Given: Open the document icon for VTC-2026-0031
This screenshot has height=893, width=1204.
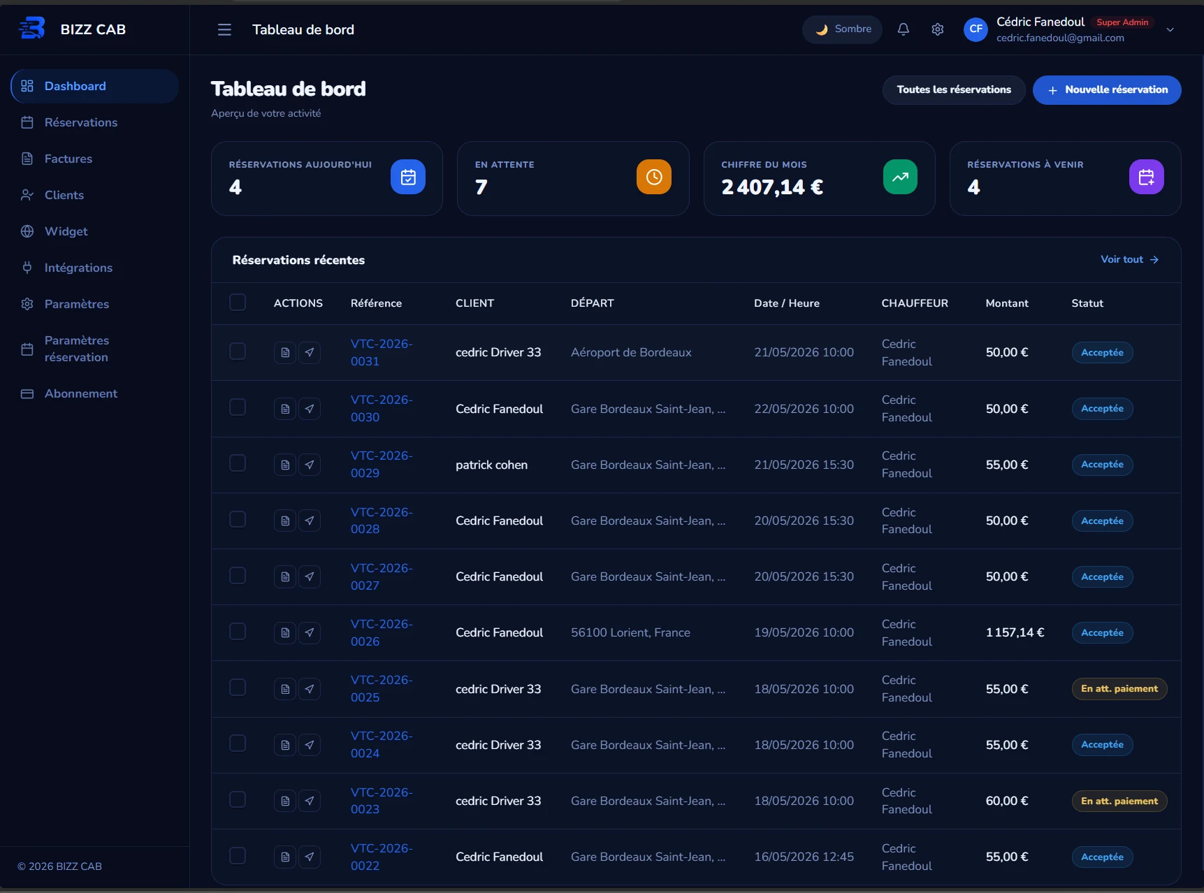Looking at the screenshot, I should coord(285,353).
